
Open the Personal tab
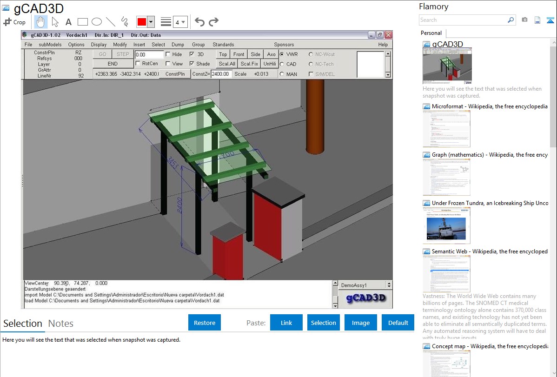(x=431, y=33)
